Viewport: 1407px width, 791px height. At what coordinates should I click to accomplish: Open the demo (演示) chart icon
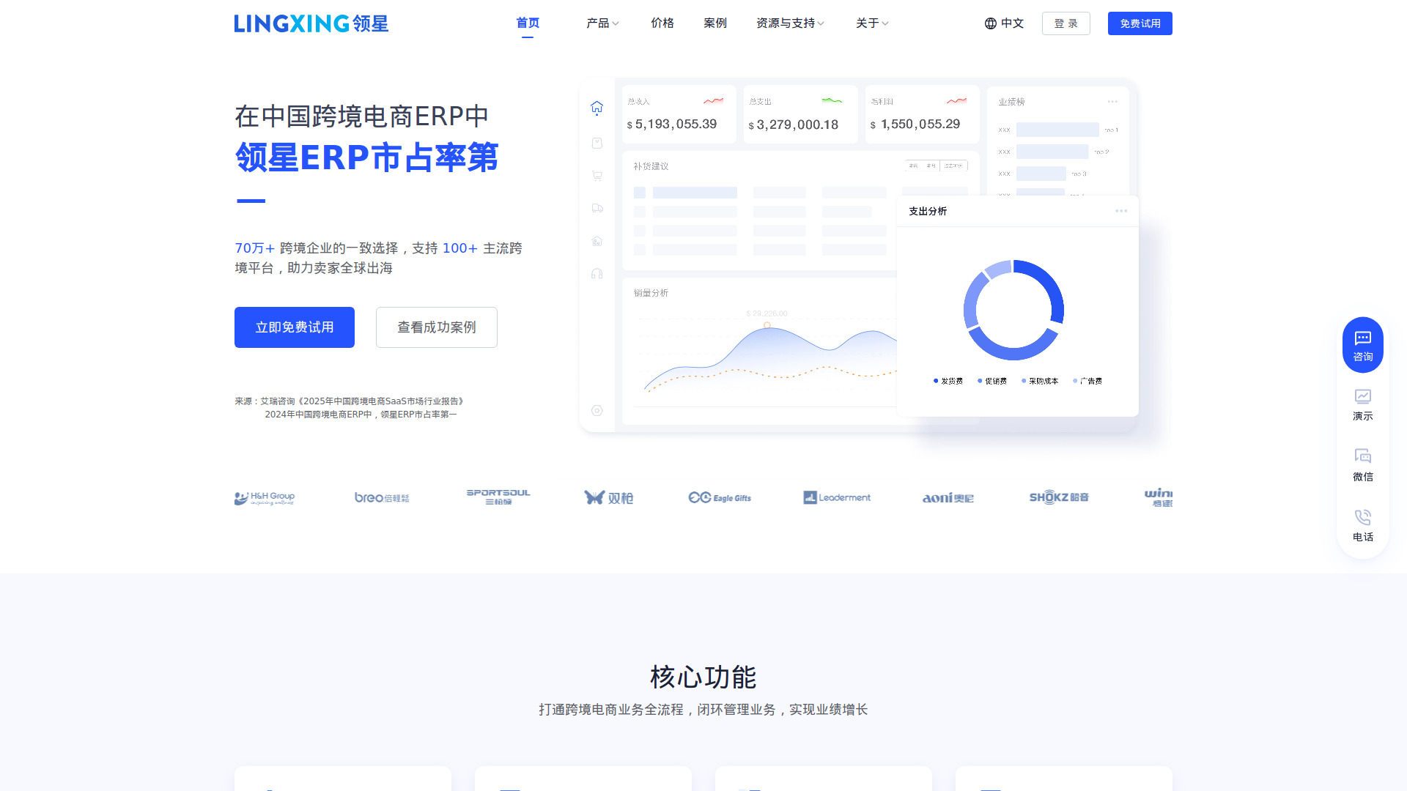(1362, 397)
